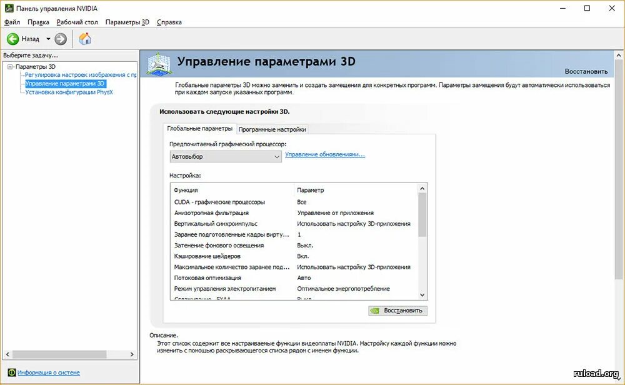625x385 pixels.
Task: Open the Рабочий стол menu
Action: [77, 22]
